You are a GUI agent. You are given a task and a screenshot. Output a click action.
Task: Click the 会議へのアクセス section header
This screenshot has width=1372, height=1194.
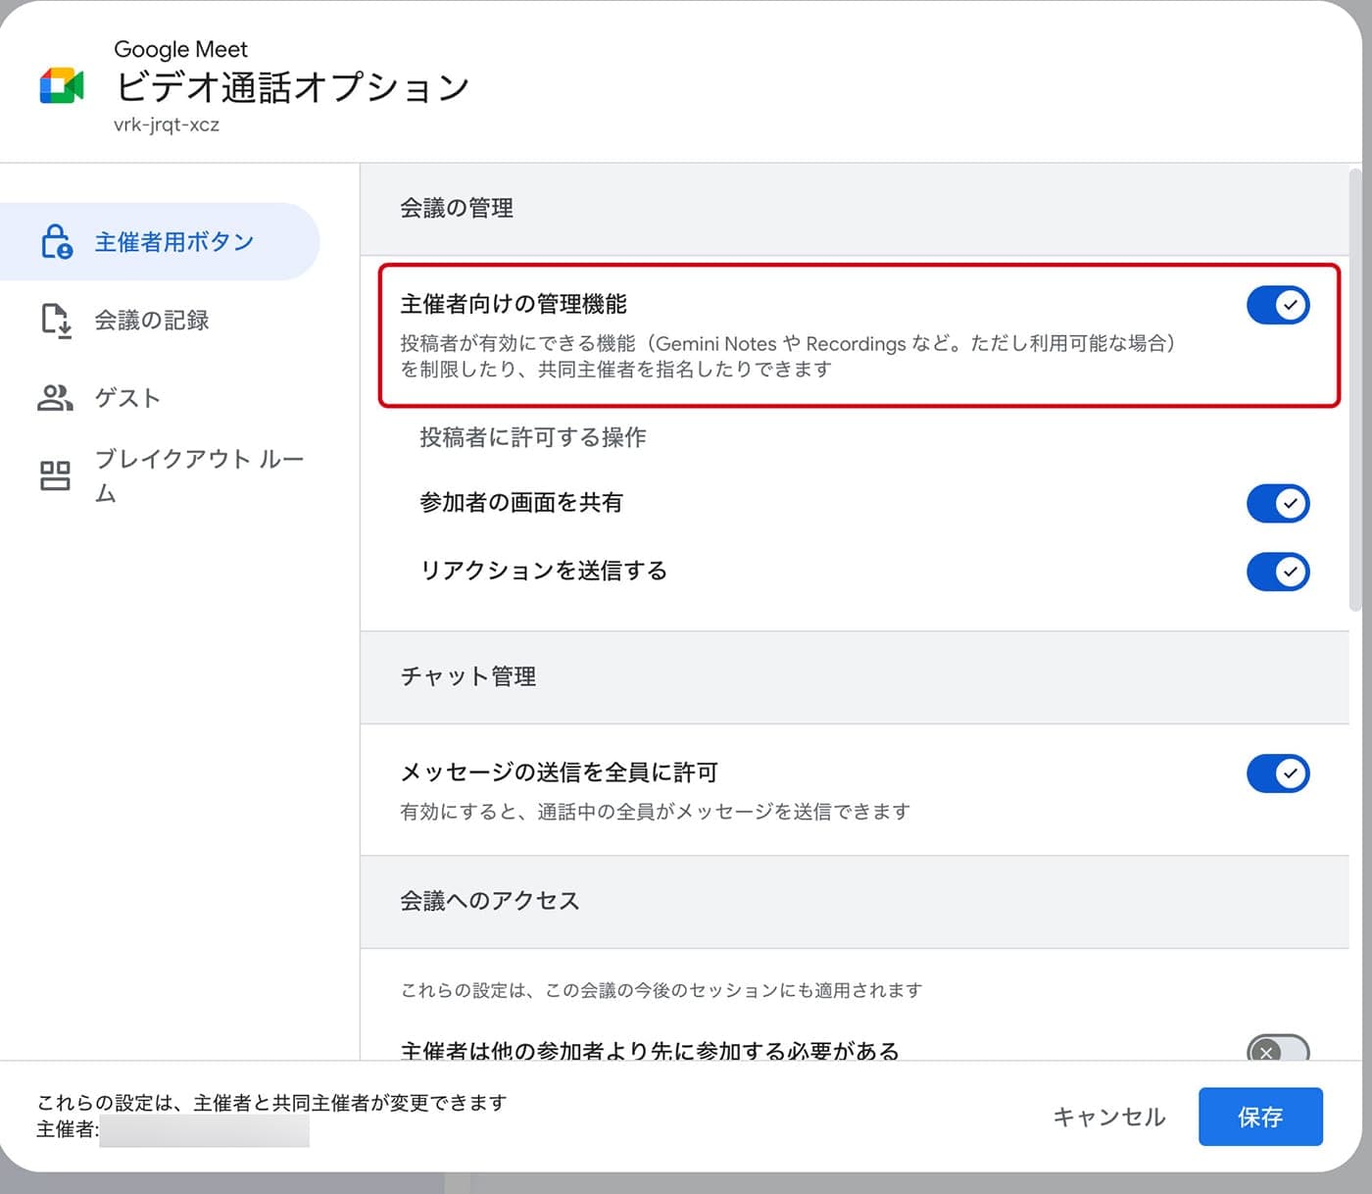pos(489,901)
